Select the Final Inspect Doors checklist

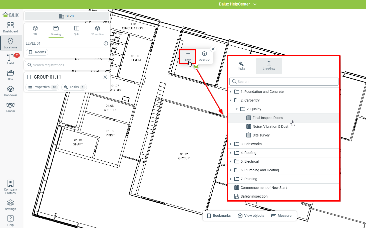(x=267, y=118)
